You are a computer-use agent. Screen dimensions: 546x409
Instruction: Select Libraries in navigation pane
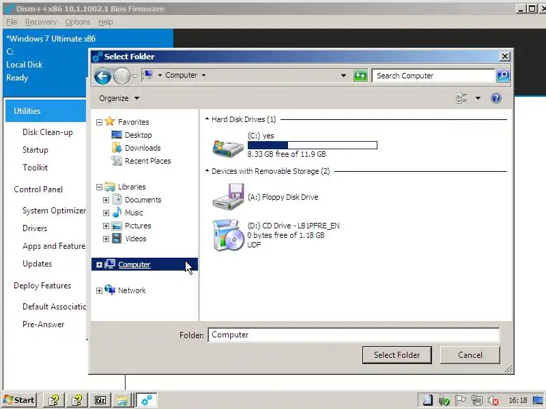pos(132,187)
